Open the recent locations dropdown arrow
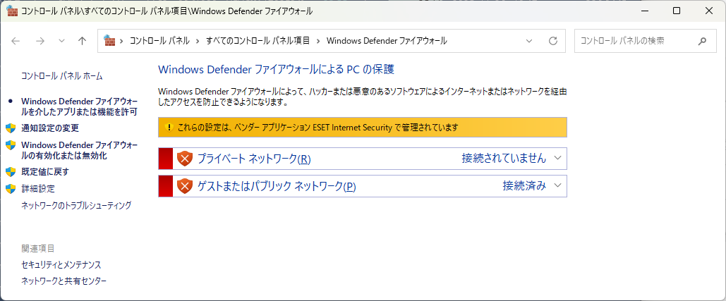 (x=61, y=41)
